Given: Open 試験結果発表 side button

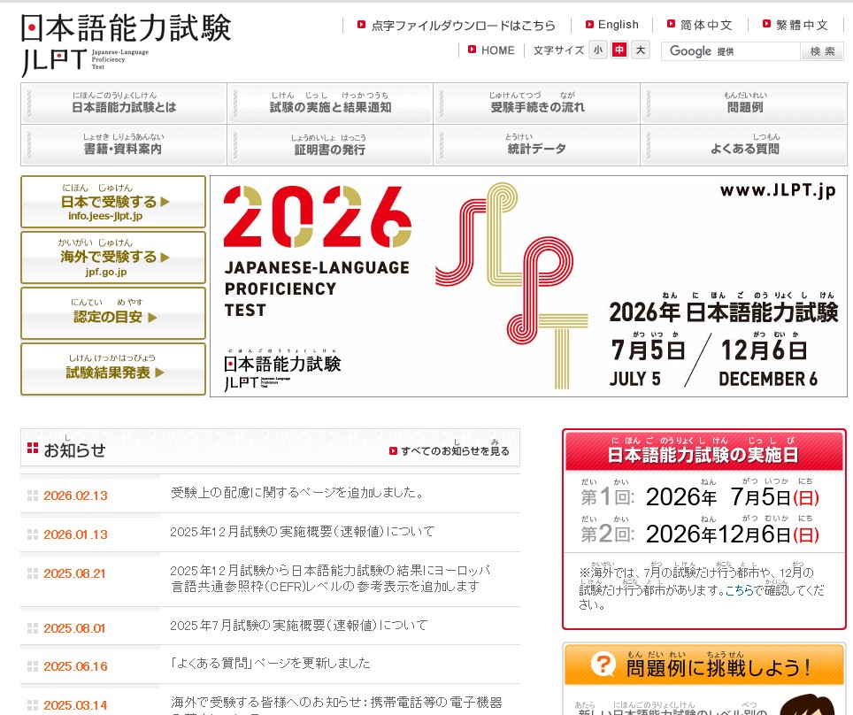Looking at the screenshot, I should 113,369.
